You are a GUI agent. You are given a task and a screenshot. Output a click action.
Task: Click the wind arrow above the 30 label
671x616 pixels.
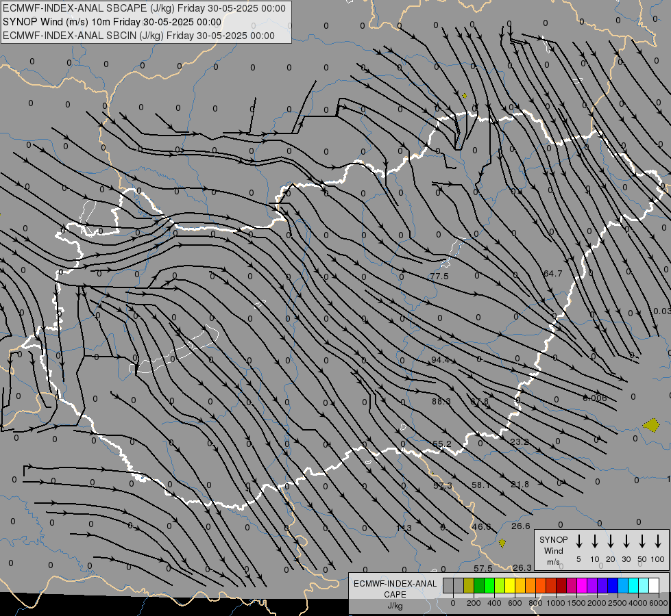(626, 541)
